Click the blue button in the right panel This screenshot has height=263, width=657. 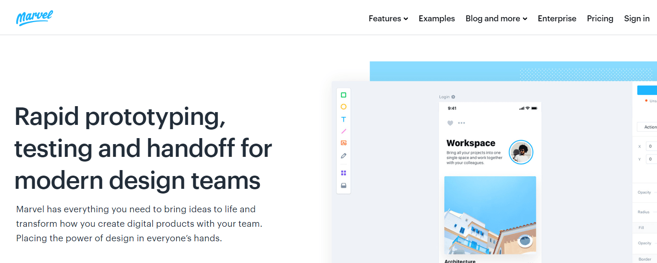(647, 90)
